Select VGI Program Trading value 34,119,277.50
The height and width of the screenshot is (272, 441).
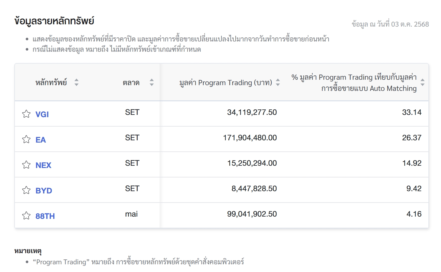(x=252, y=112)
